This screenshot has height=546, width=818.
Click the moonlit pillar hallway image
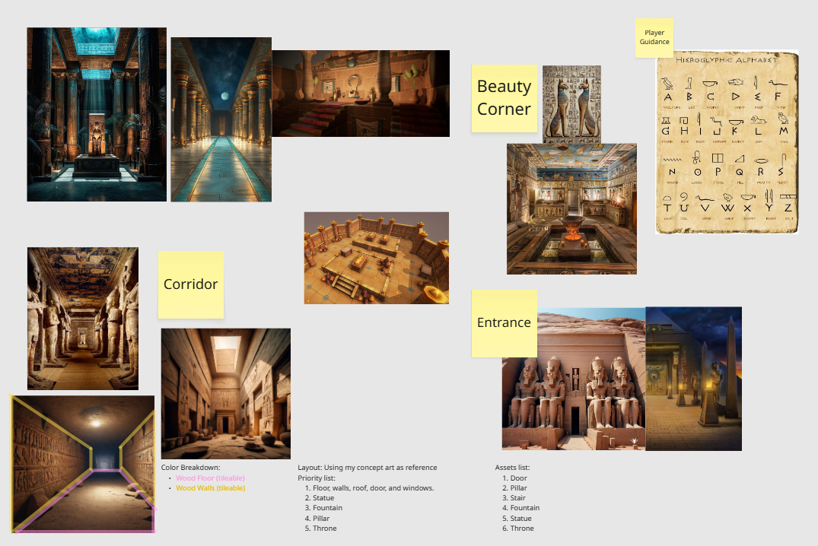pyautogui.click(x=221, y=119)
